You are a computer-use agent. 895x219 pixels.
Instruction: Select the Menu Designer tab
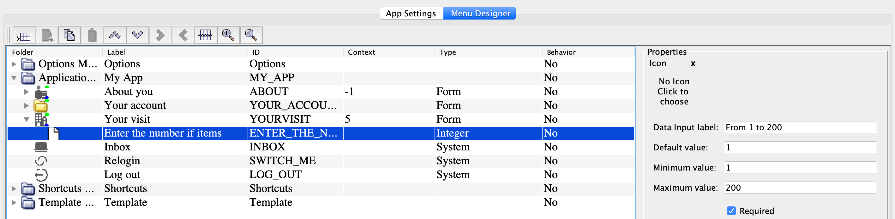click(x=480, y=14)
